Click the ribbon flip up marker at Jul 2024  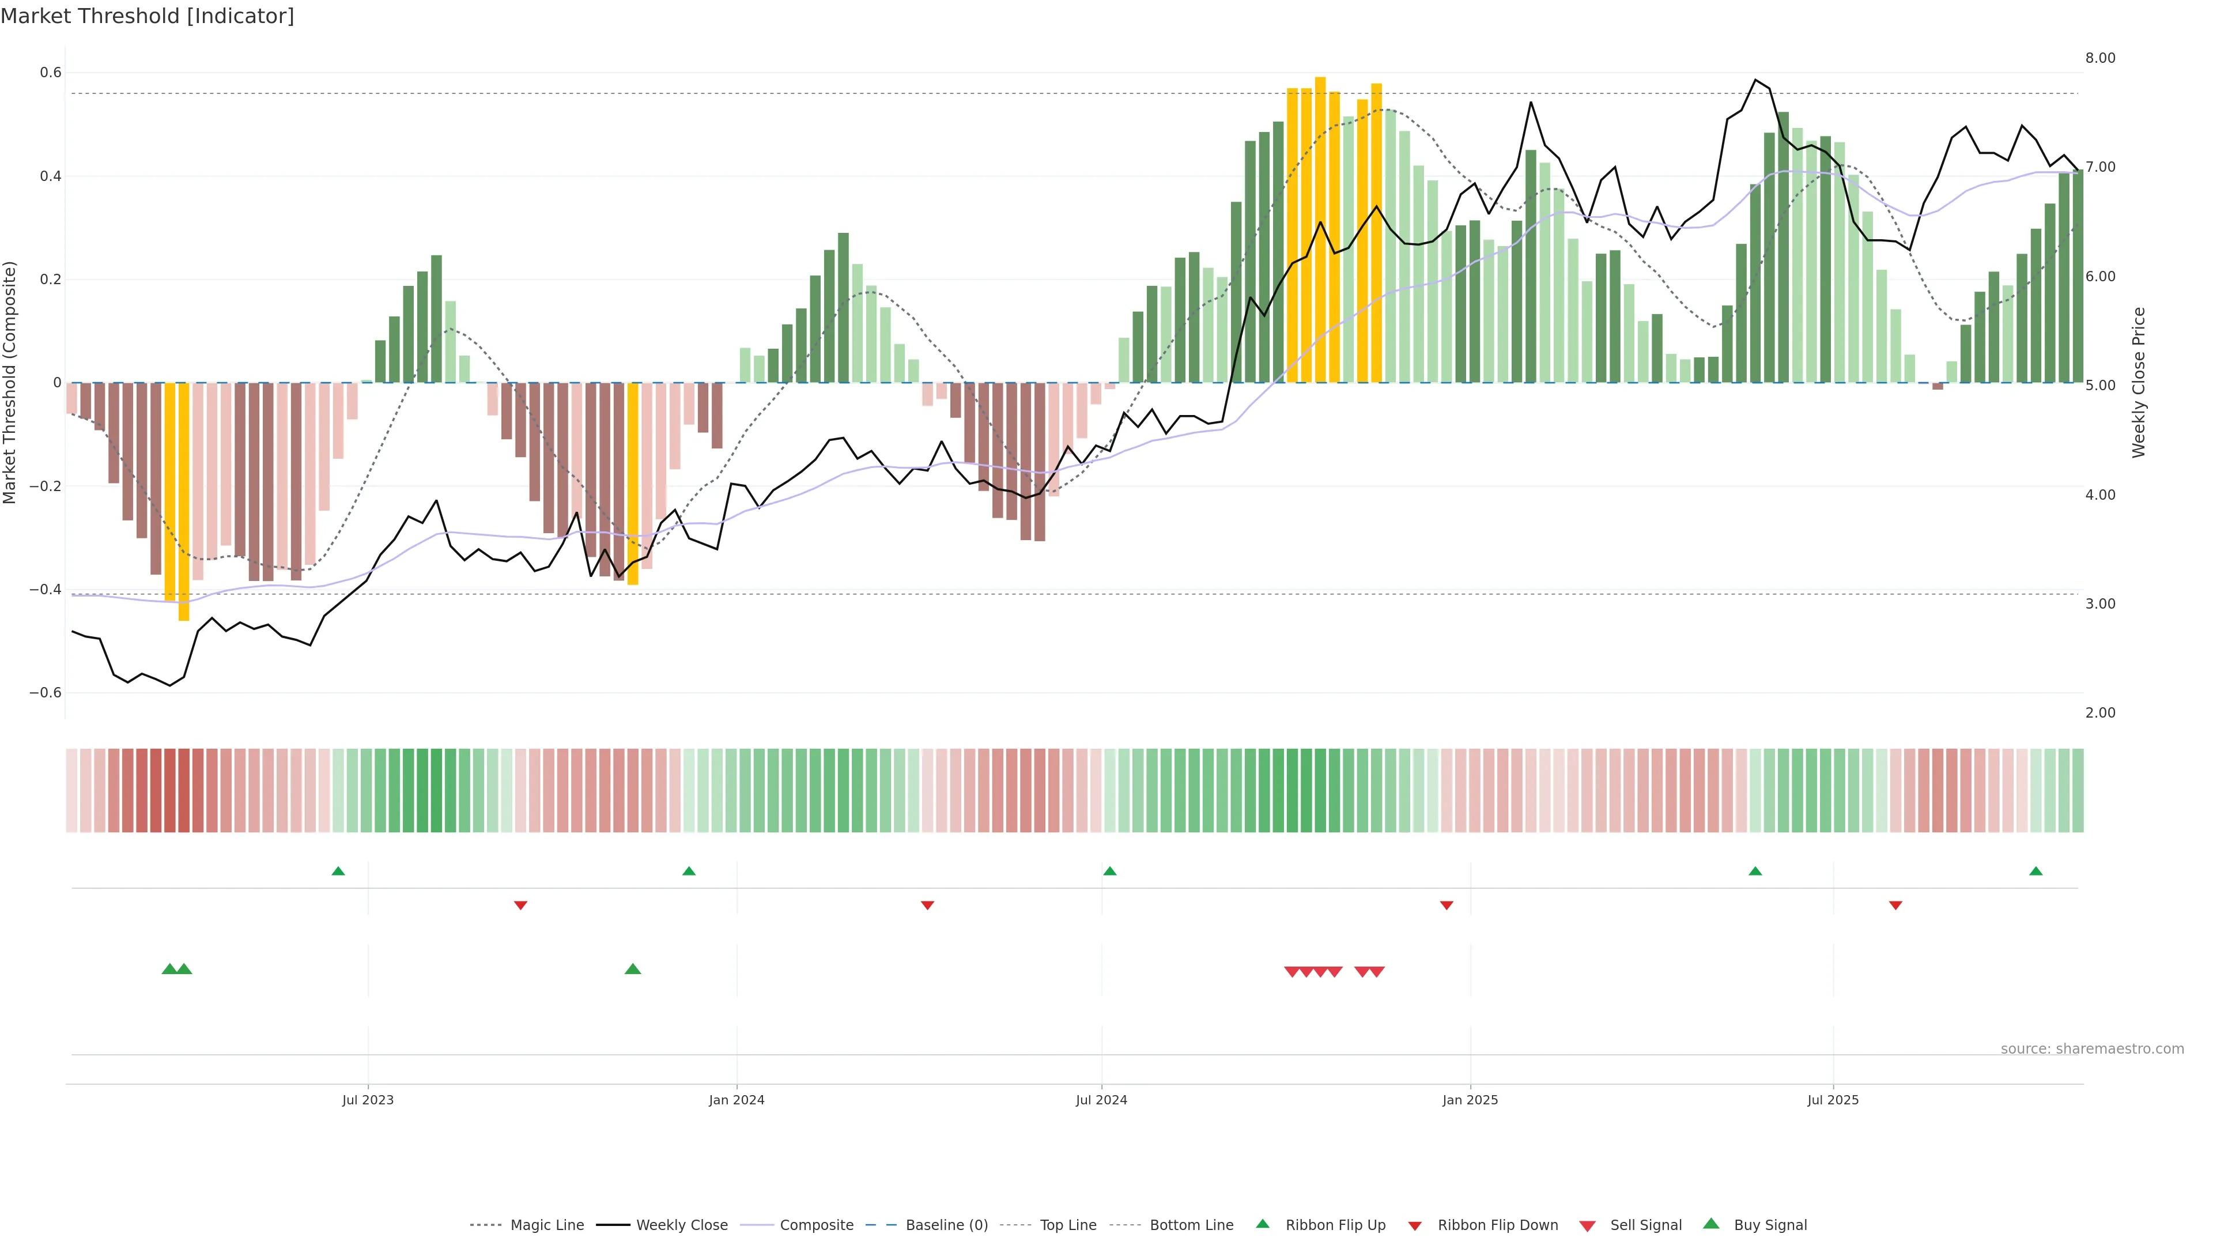[x=1109, y=871]
